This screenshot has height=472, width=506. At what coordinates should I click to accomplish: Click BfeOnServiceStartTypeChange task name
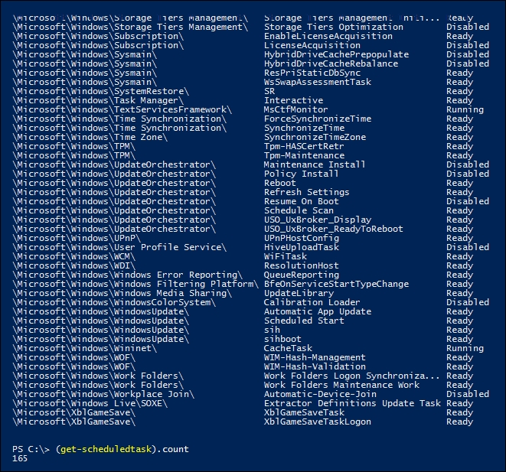point(336,284)
